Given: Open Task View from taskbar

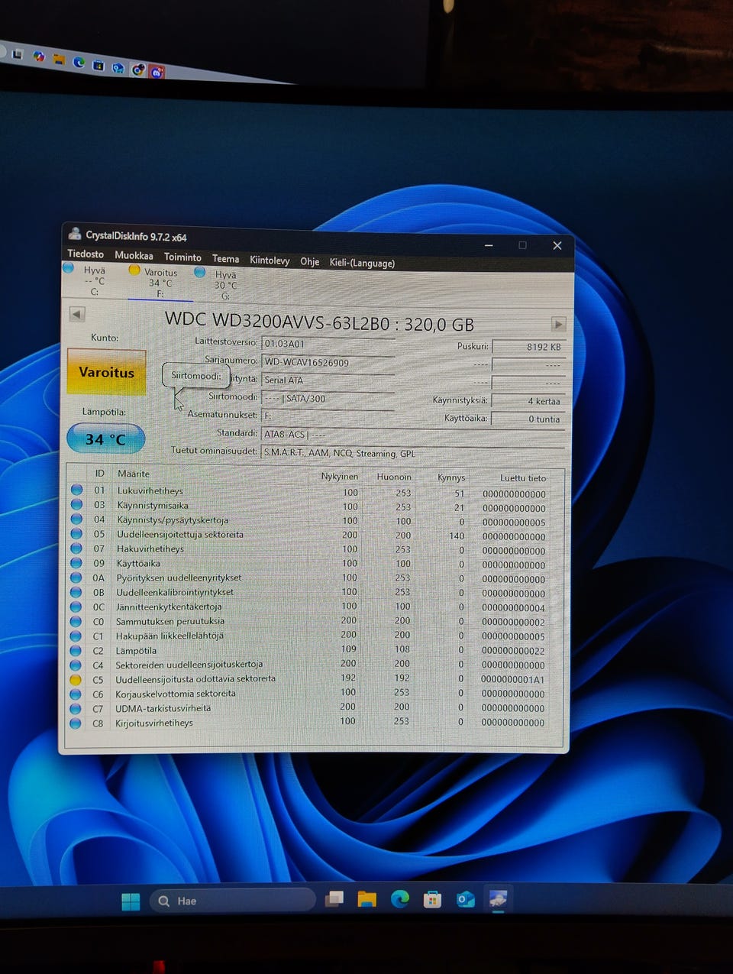Looking at the screenshot, I should coord(334,900).
